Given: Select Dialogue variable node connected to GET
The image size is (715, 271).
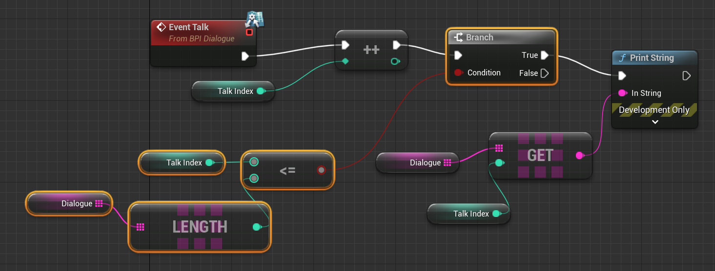Looking at the screenshot, I should coord(418,163).
